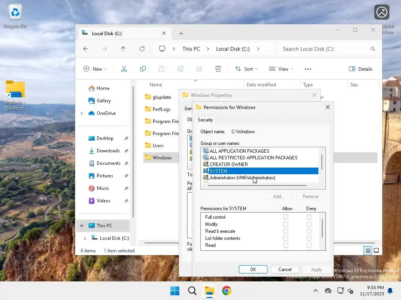
Task: Open the New dropdown menu
Action: [95, 69]
